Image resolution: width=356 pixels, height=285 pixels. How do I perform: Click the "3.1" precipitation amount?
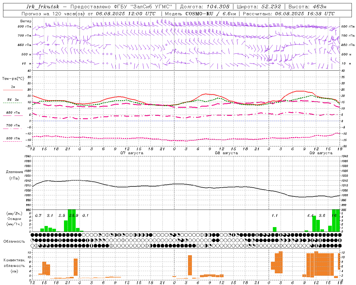pos(50,215)
